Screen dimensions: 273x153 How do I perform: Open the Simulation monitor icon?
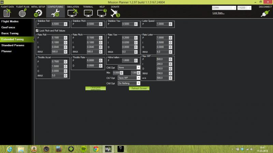point(73,13)
